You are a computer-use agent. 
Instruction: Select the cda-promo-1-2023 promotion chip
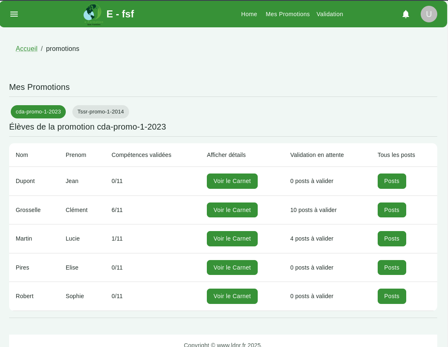click(38, 112)
